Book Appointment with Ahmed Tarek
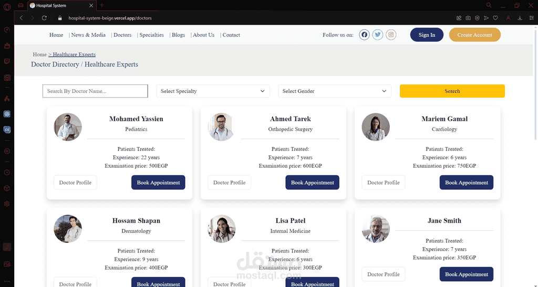Viewport: 538px width, 287px height. pos(313,183)
